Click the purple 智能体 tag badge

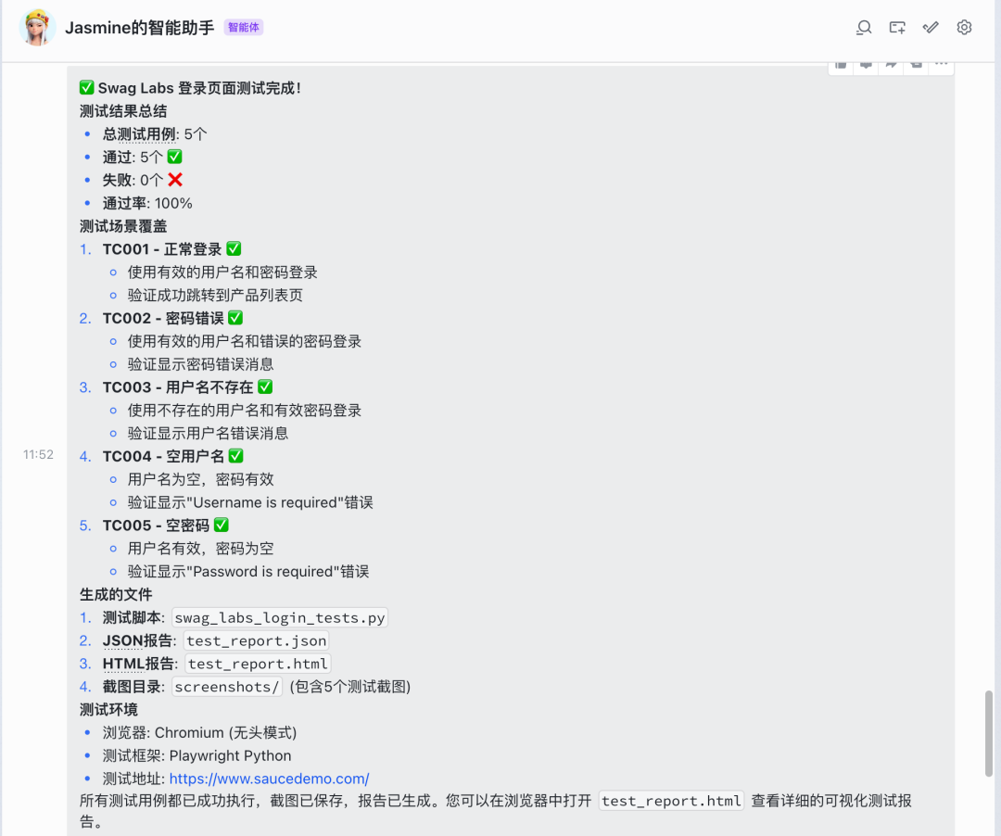[x=243, y=28]
